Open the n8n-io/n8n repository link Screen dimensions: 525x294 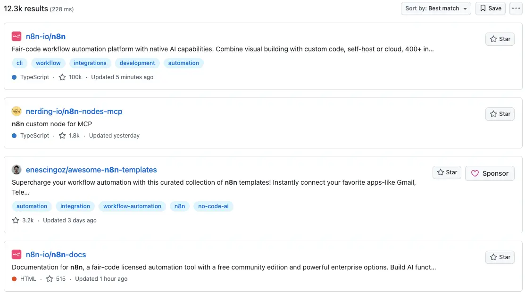coord(46,36)
